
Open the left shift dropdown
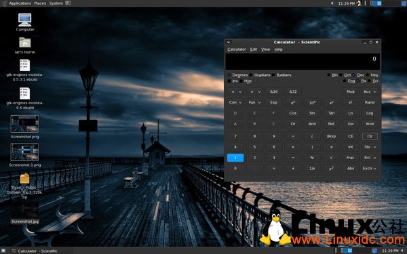(x=235, y=91)
